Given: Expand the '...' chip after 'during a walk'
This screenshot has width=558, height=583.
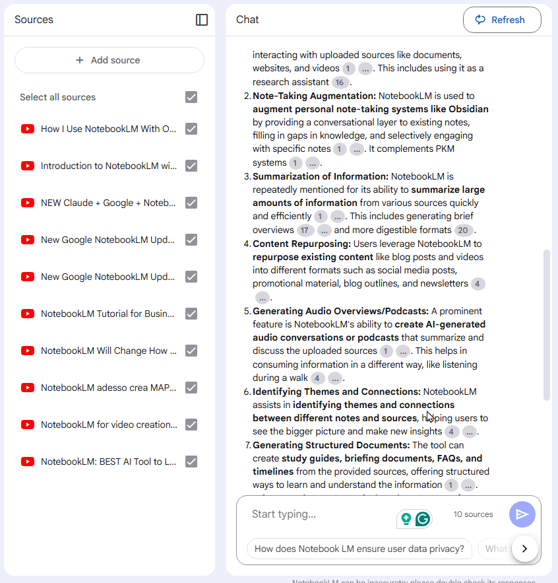Looking at the screenshot, I should coord(335,378).
